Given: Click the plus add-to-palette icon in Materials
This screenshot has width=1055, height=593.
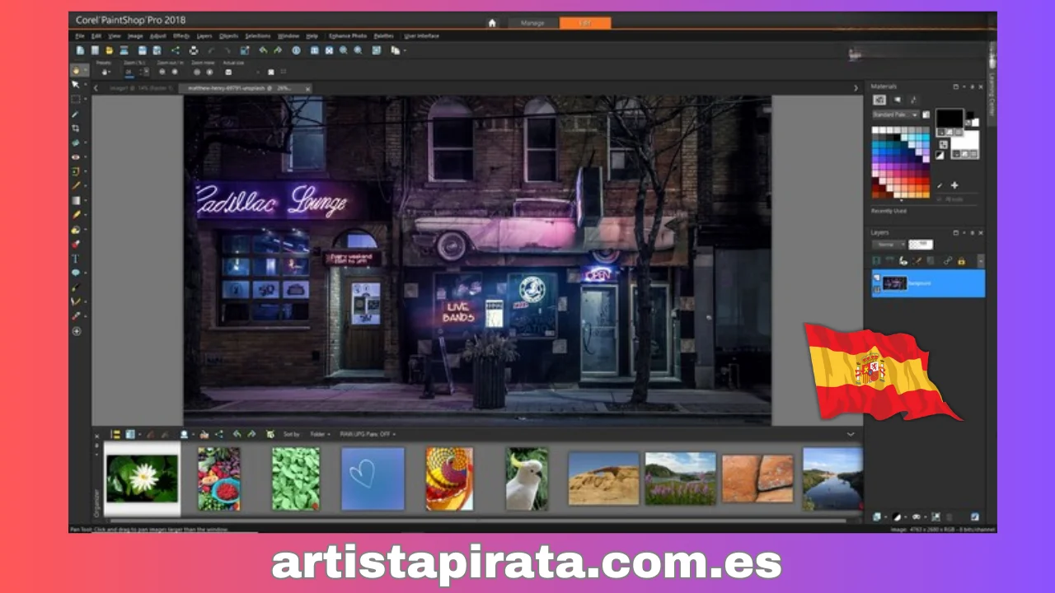Looking at the screenshot, I should [954, 185].
